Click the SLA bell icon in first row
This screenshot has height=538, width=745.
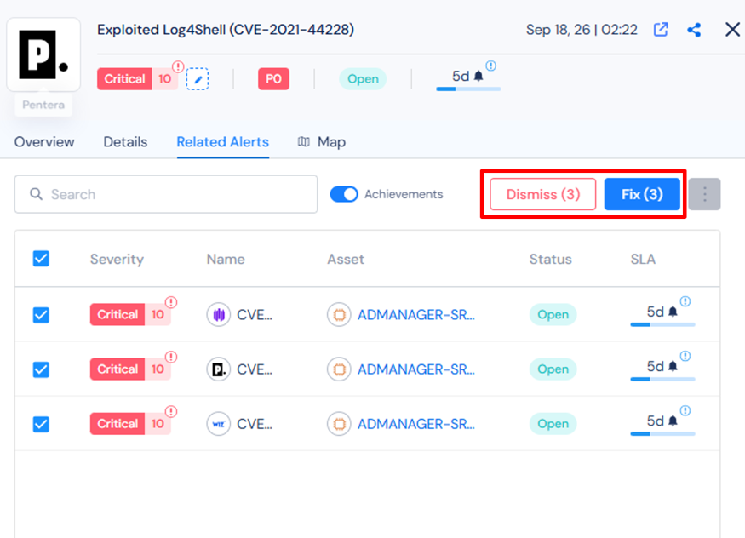[x=673, y=312]
